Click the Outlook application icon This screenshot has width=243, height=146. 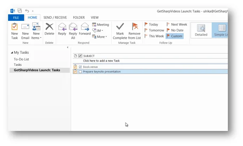(x=13, y=11)
